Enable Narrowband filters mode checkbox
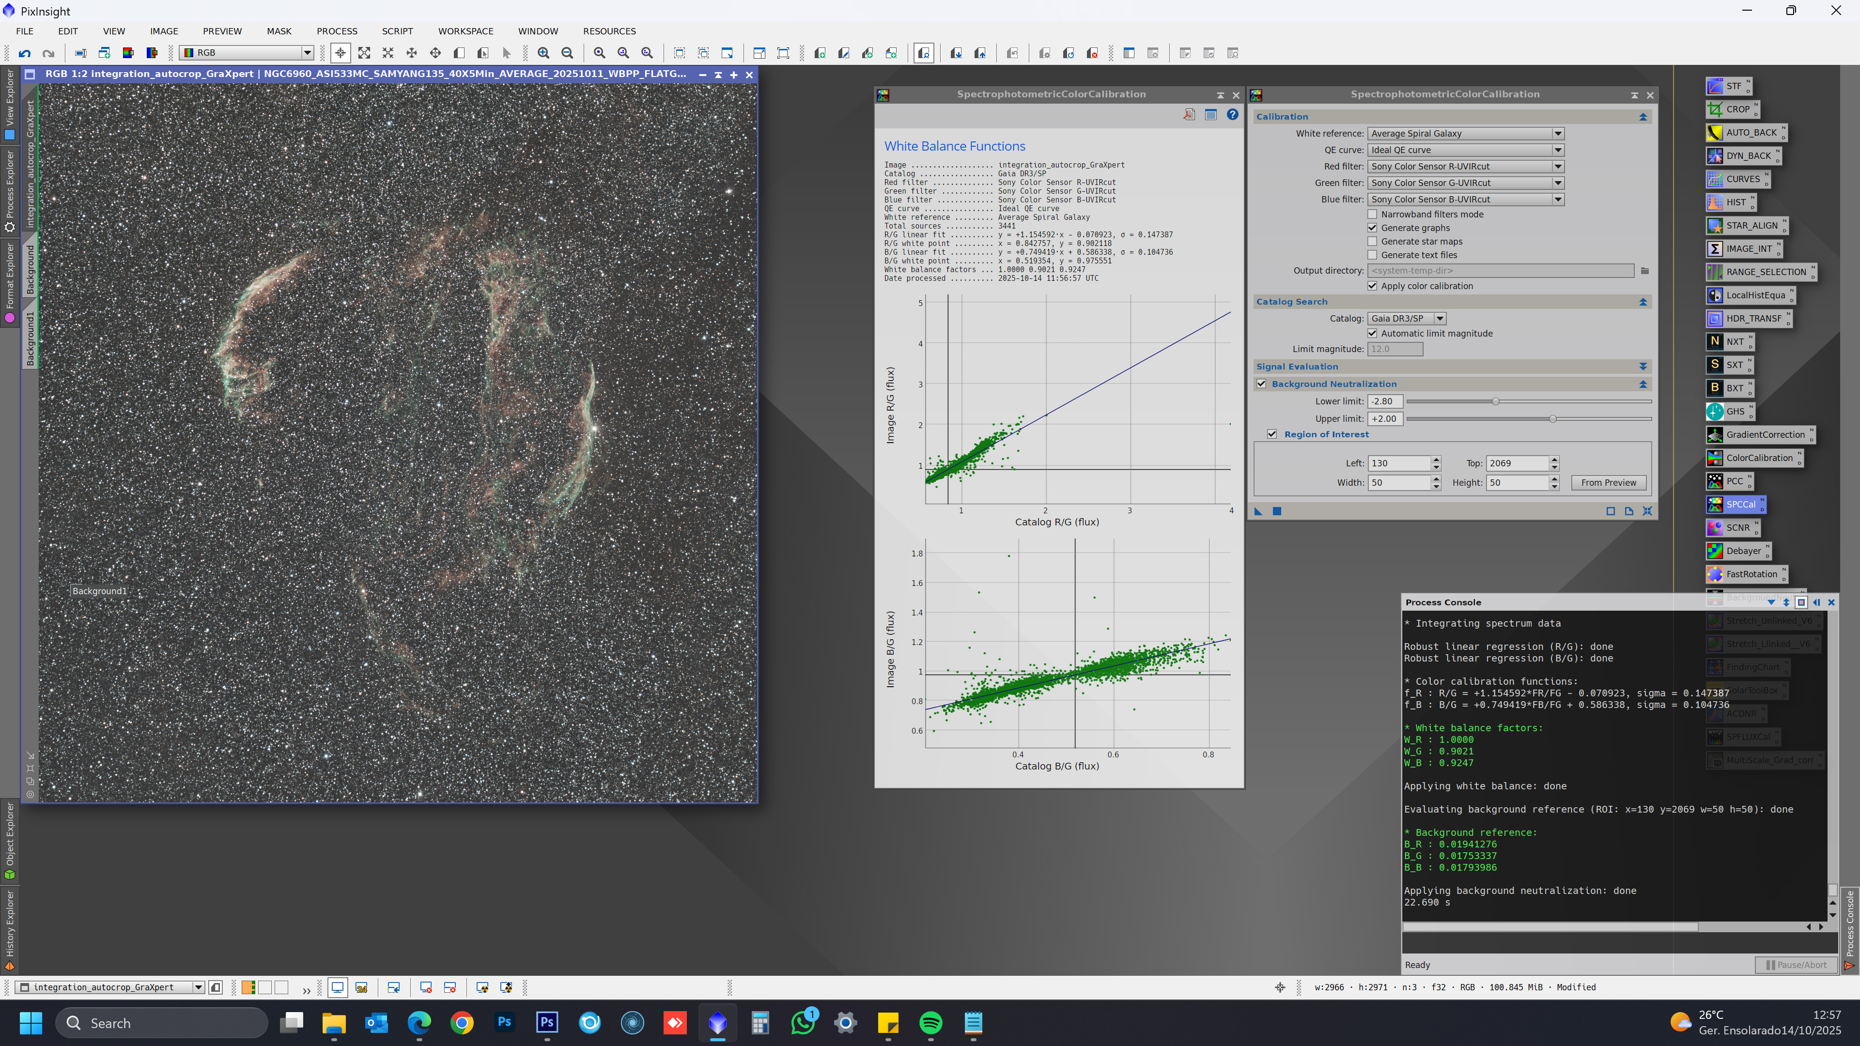The width and height of the screenshot is (1860, 1046). (x=1373, y=215)
